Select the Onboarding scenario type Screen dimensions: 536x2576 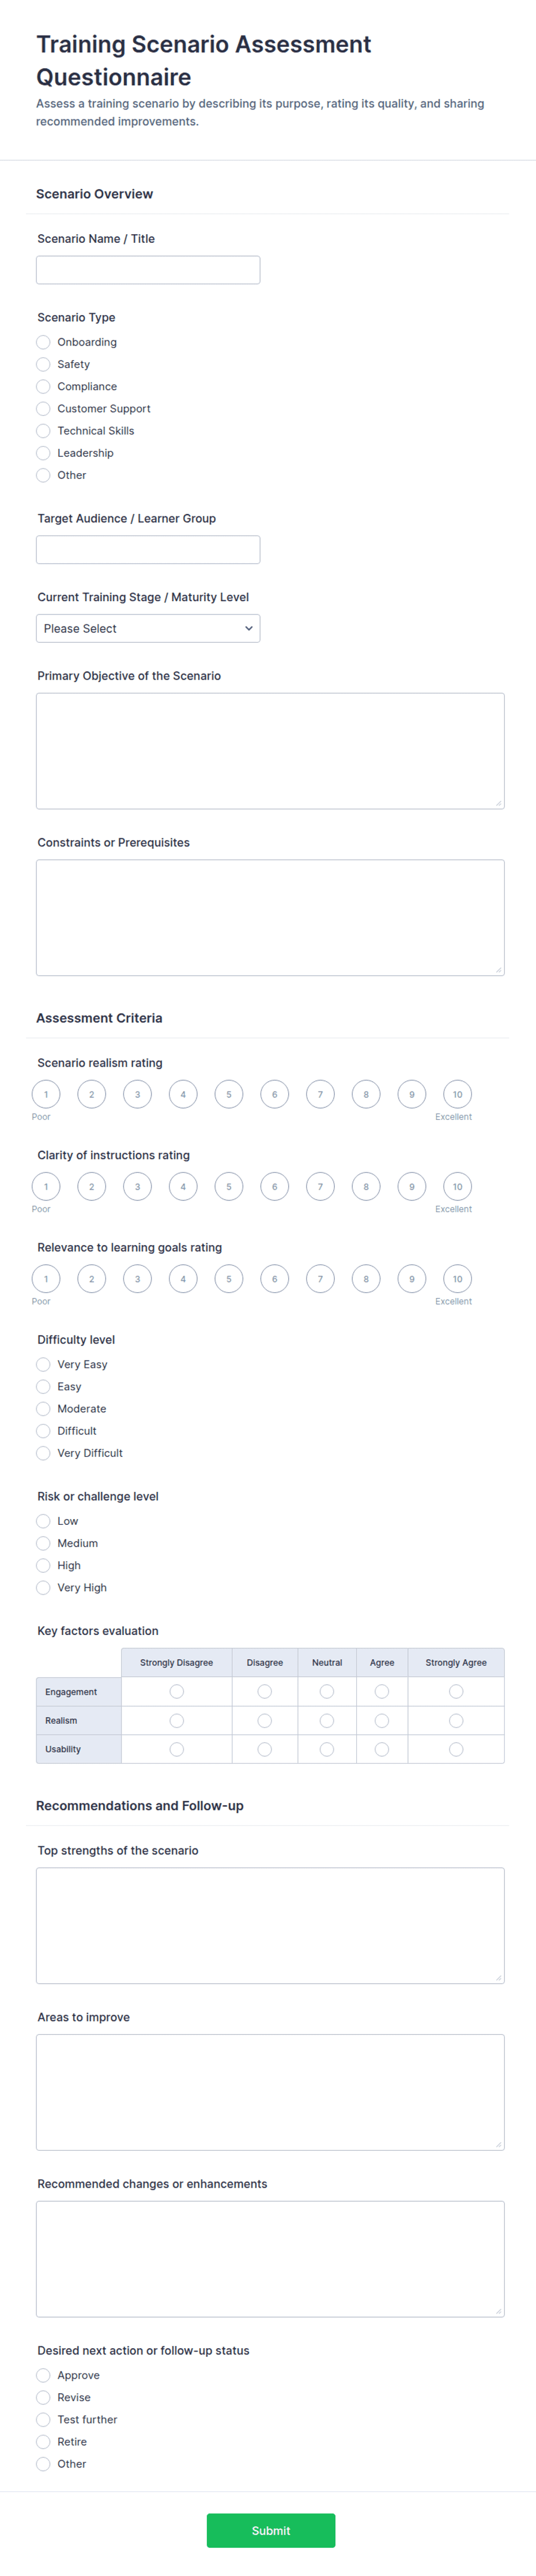pyautogui.click(x=43, y=342)
